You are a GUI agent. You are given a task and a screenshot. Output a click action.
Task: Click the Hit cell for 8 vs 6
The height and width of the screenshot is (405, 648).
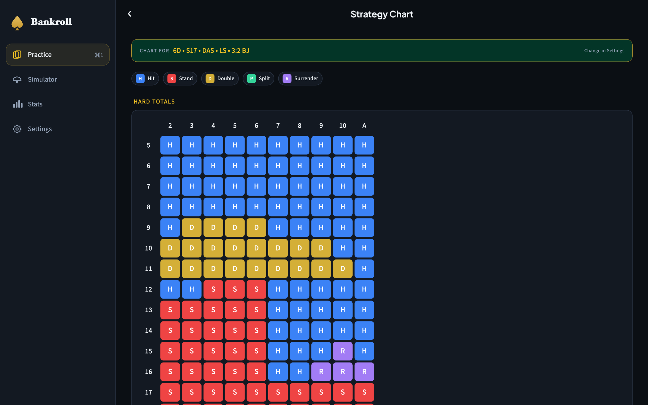pyautogui.click(x=256, y=207)
